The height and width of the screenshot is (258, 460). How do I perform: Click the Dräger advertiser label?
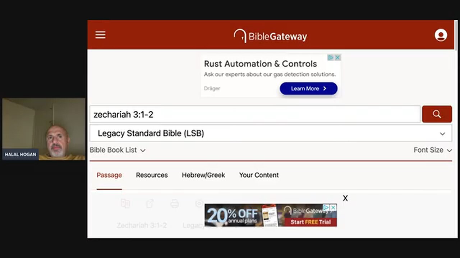pyautogui.click(x=212, y=89)
